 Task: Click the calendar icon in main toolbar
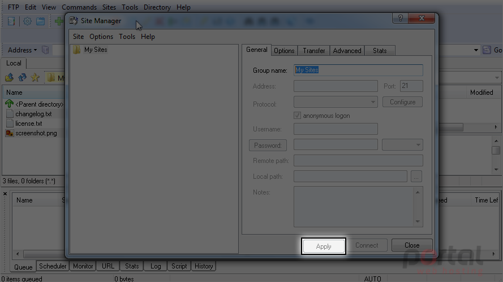40,21
